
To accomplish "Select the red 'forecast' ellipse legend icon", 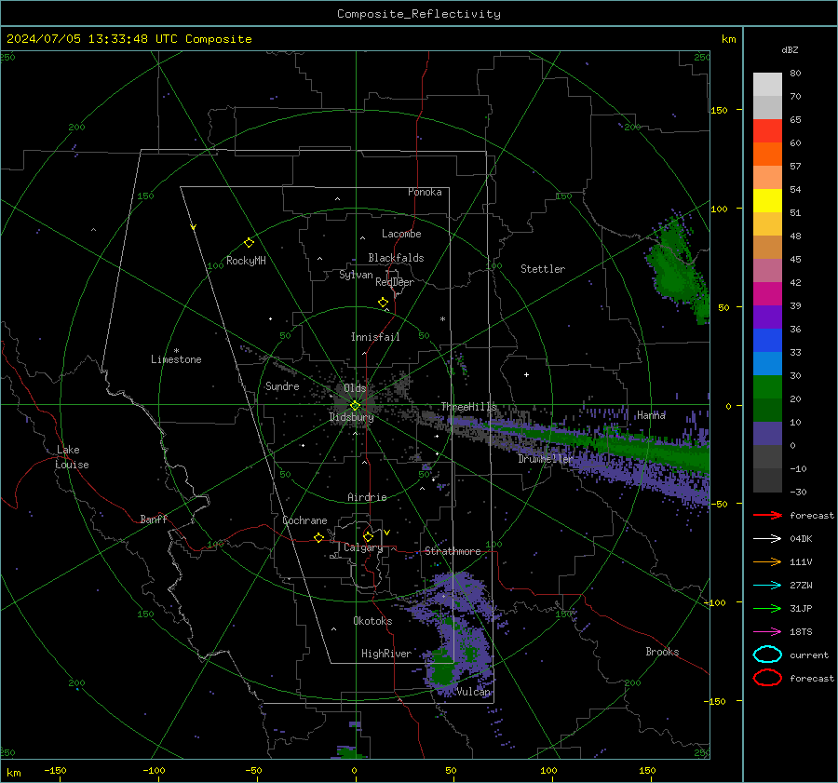I will [x=767, y=678].
